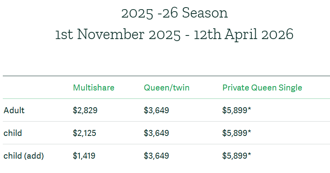Image resolution: width=330 pixels, height=173 pixels.
Task: Click Adult Queen/twin price $3,649
Action: click(x=156, y=110)
